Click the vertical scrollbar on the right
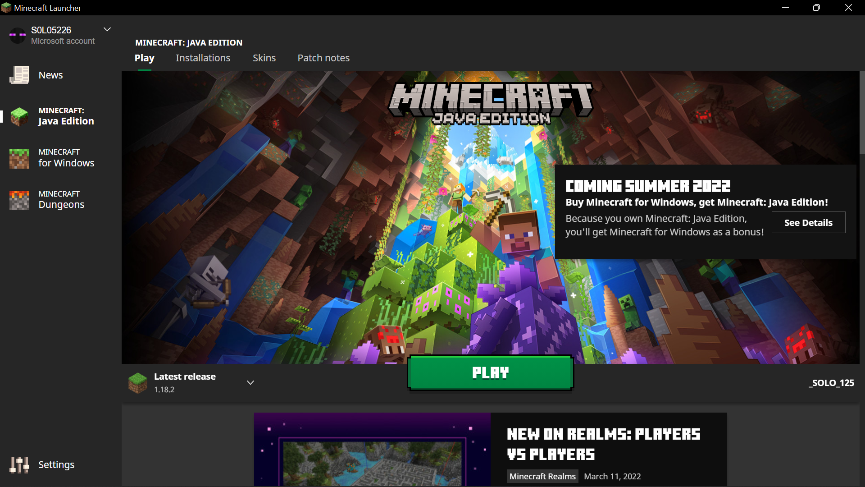The image size is (865, 487). [x=862, y=113]
